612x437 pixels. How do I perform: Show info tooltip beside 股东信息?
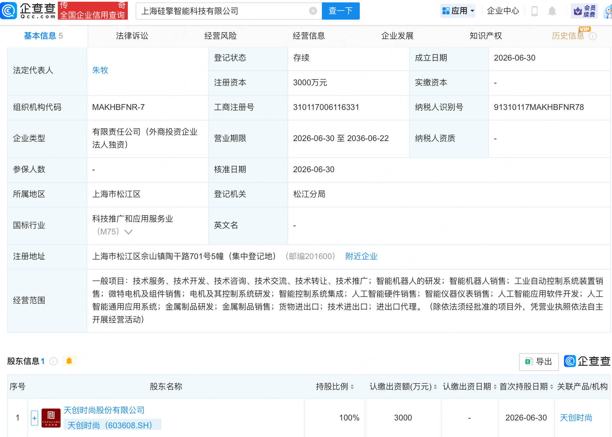(x=53, y=361)
